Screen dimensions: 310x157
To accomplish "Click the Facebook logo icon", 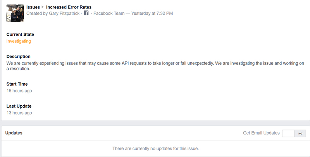I will pos(86,13).
